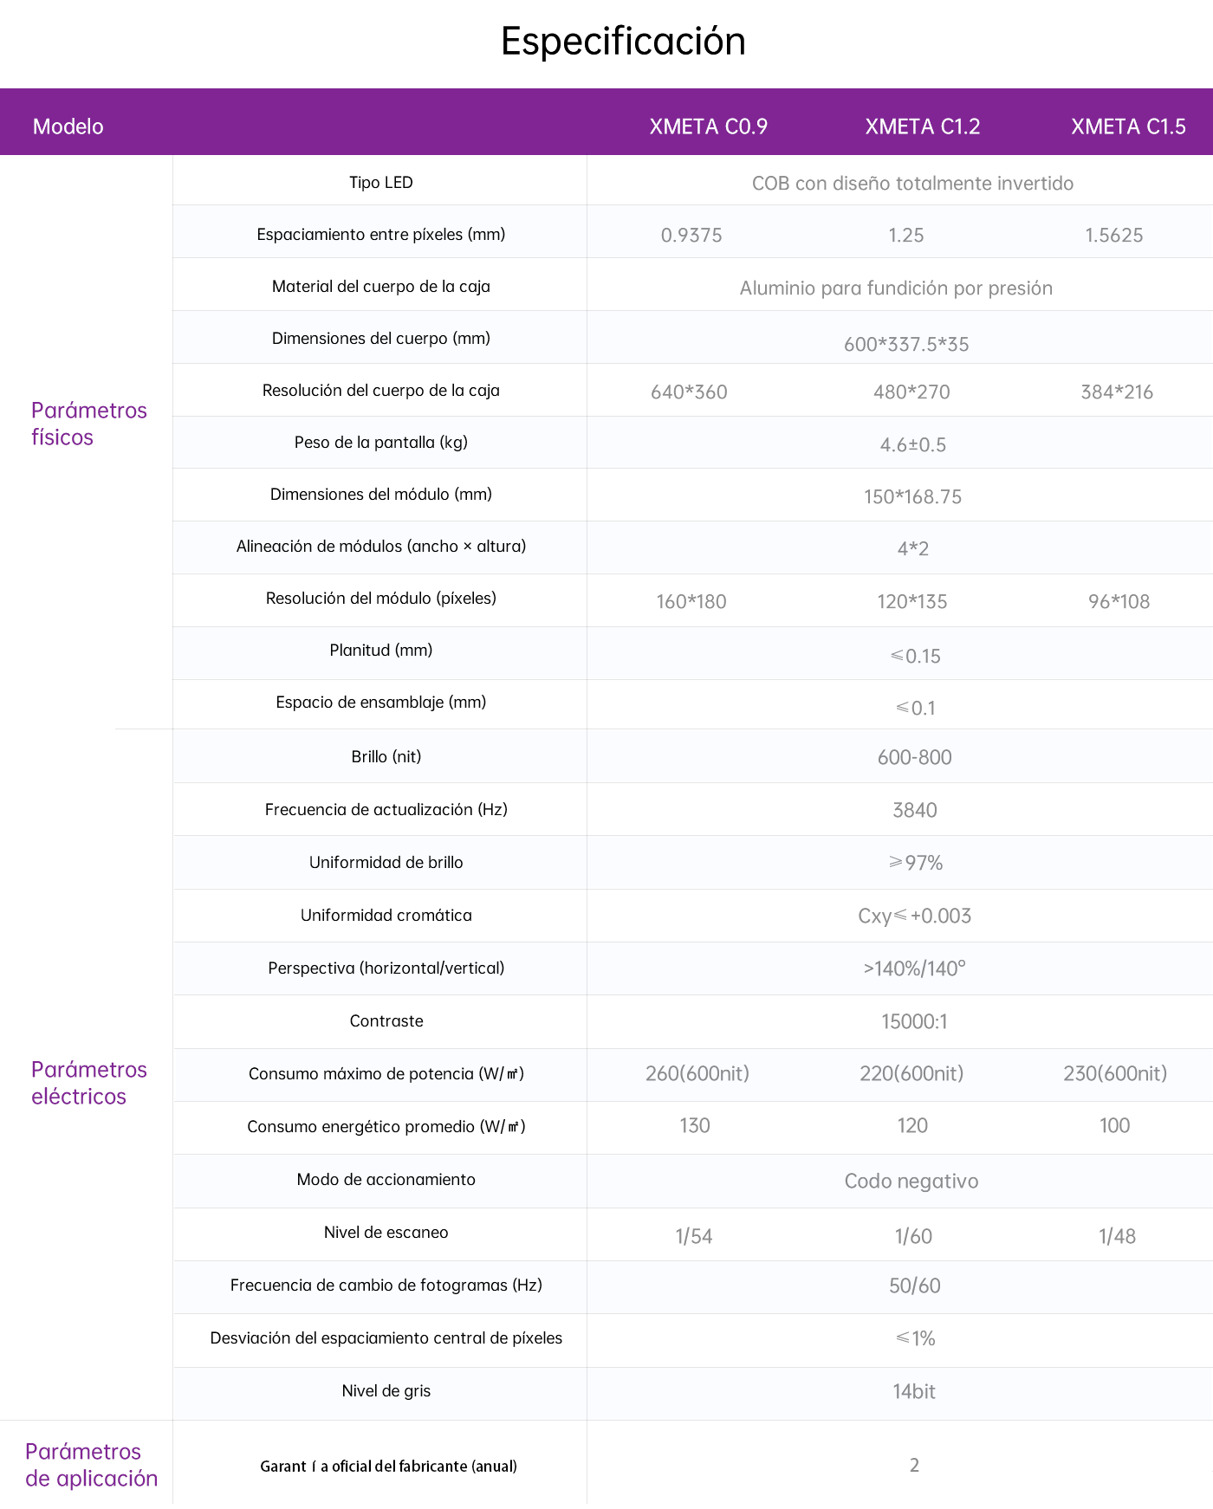Select the 3840 refresh frequency value
The image size is (1213, 1509).
point(915,810)
